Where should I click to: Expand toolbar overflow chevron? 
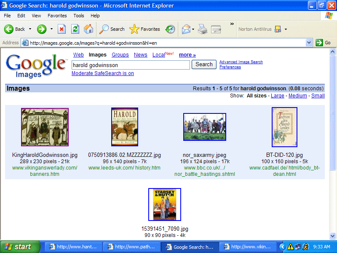232,24
